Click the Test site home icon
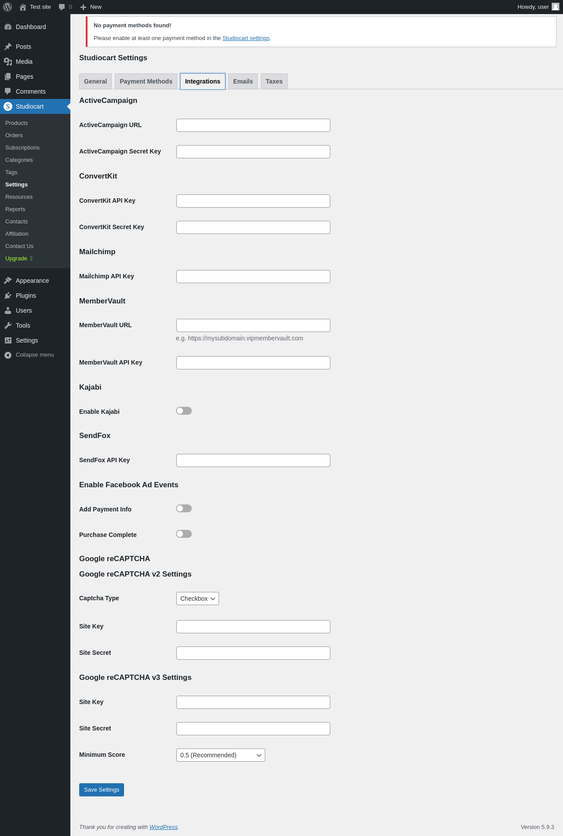The image size is (563, 836). tap(23, 7)
